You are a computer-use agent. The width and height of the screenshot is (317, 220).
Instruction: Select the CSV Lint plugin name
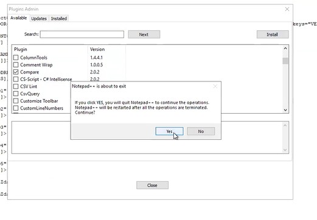coord(29,86)
